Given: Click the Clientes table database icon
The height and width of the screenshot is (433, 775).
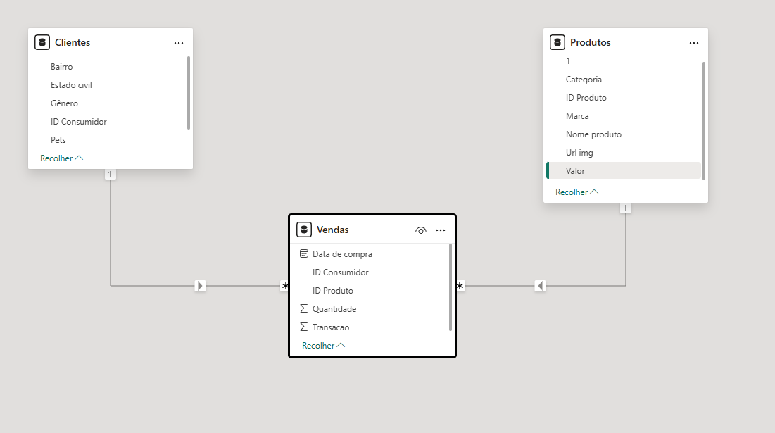Looking at the screenshot, I should tap(42, 42).
